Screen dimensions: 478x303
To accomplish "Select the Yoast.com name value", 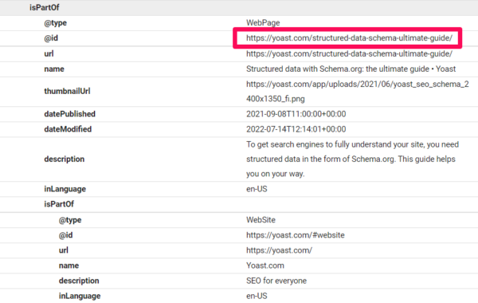I will click(265, 266).
